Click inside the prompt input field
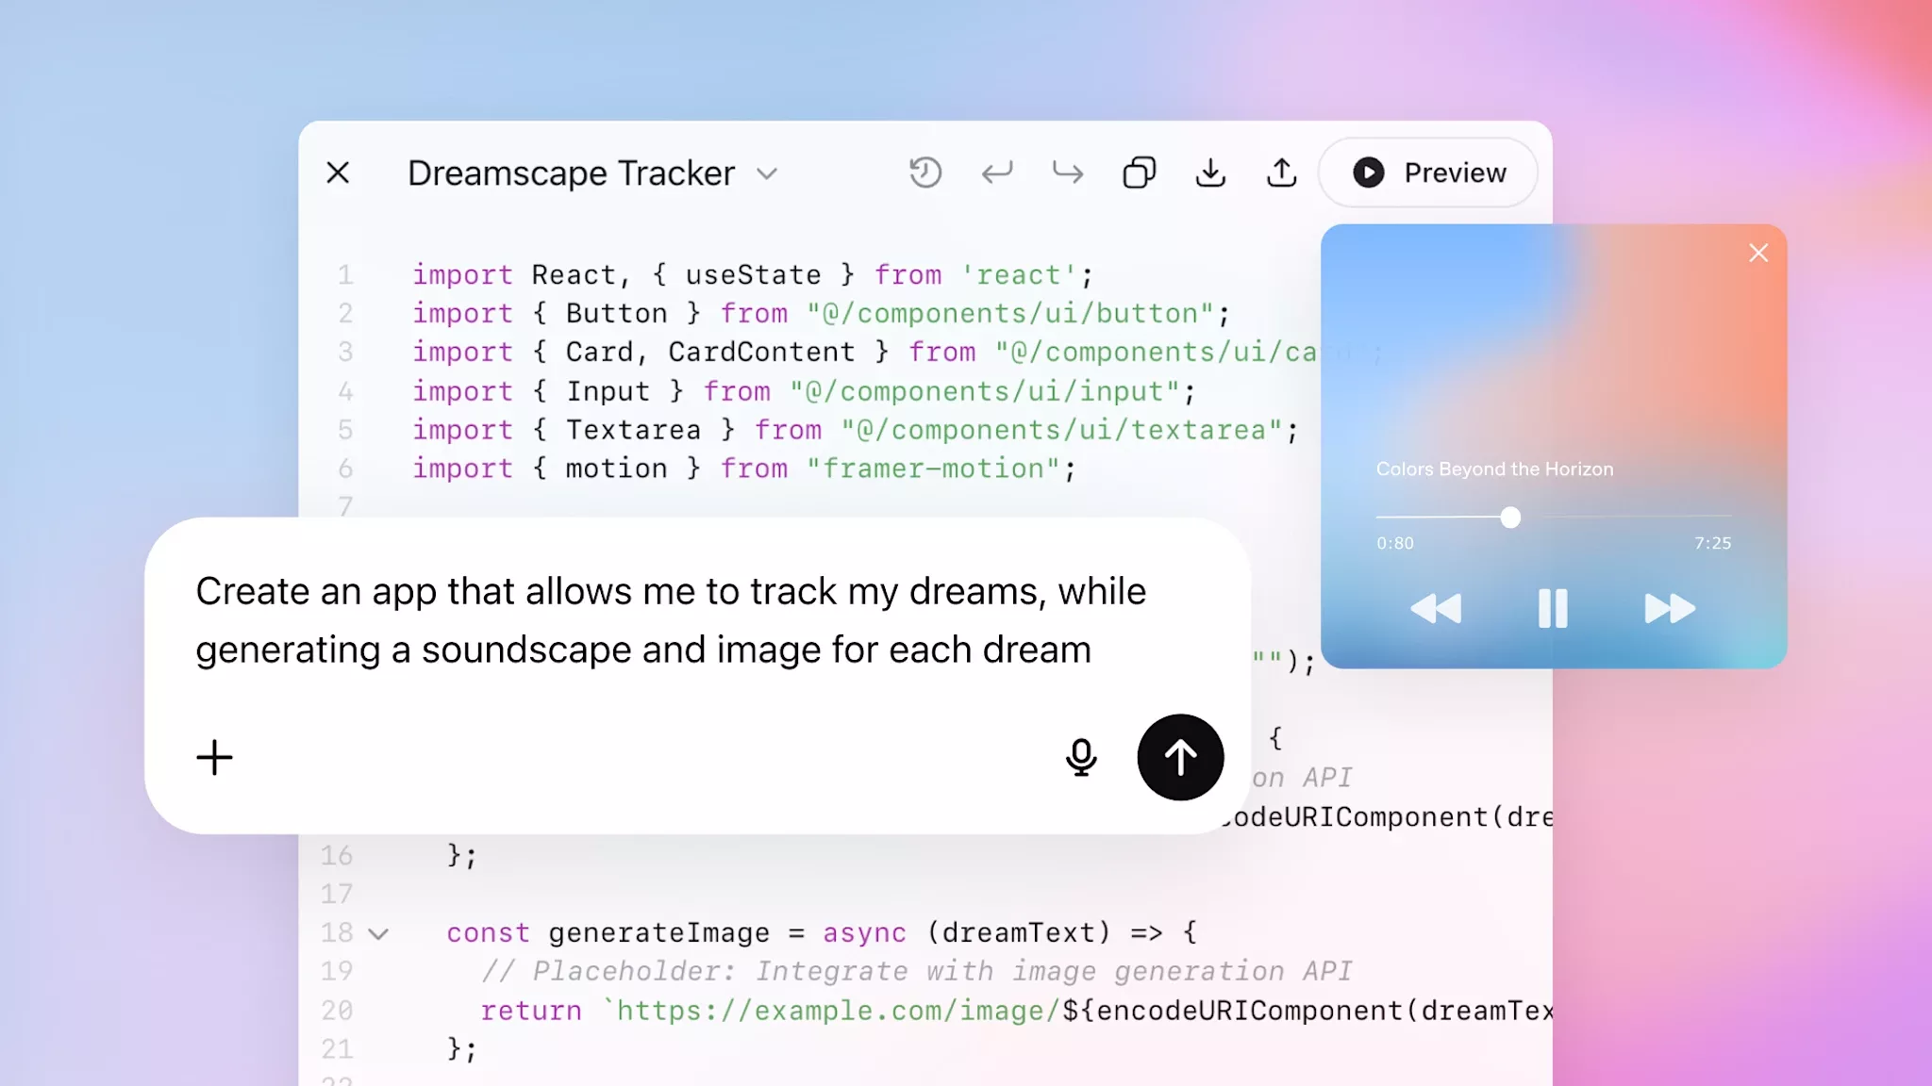This screenshot has width=1932, height=1086. point(660,620)
